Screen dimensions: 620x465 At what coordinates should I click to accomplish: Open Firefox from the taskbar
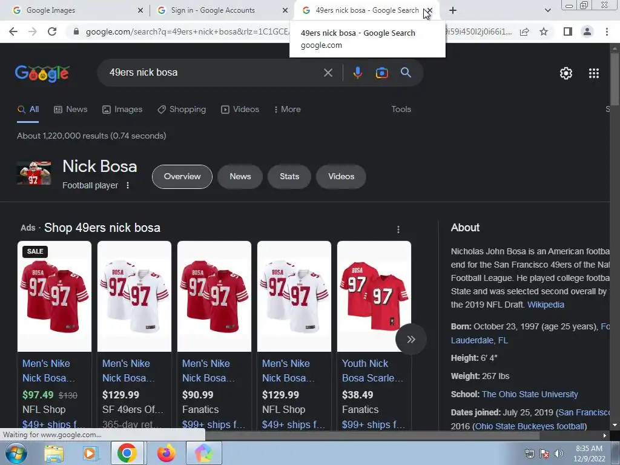tap(166, 453)
